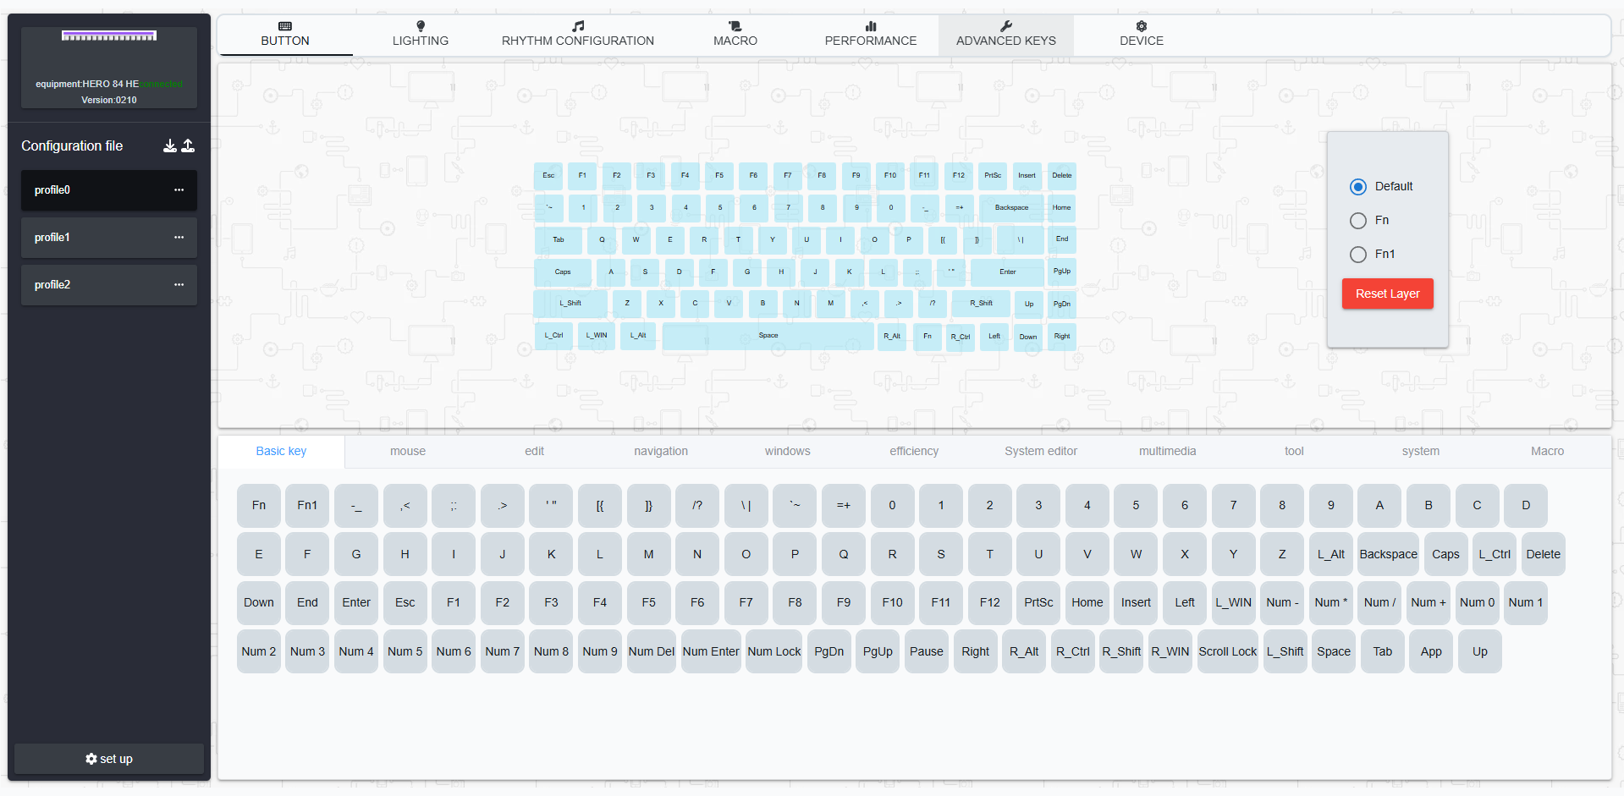Open the profile0 three-dot options menu

coord(179,190)
